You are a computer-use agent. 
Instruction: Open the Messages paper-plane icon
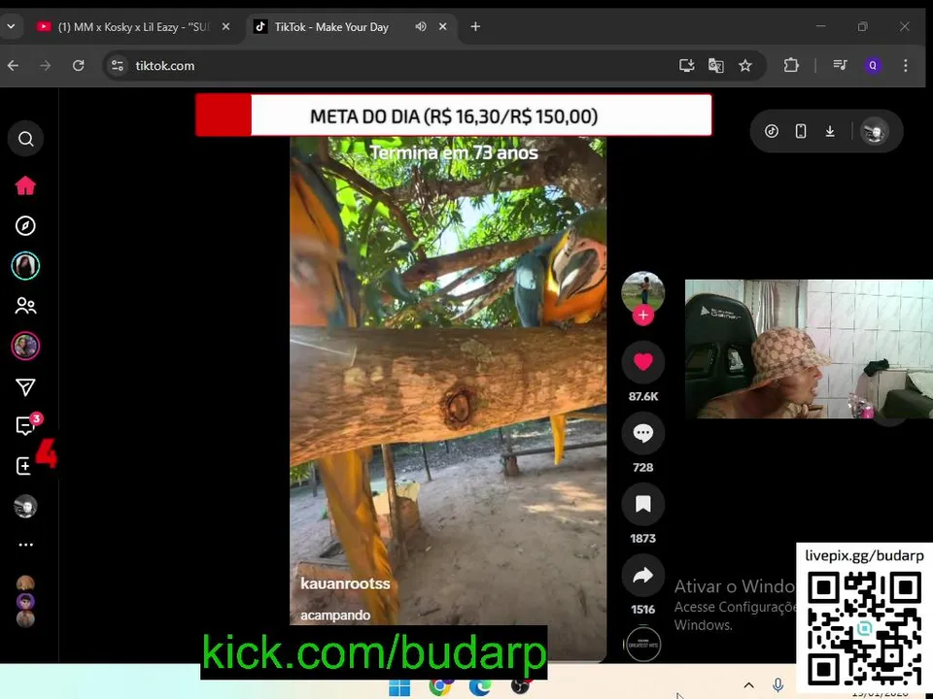pos(25,387)
